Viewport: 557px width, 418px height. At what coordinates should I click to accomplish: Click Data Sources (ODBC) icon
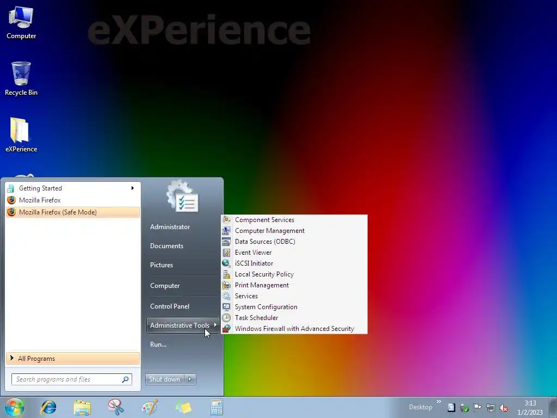(x=226, y=242)
